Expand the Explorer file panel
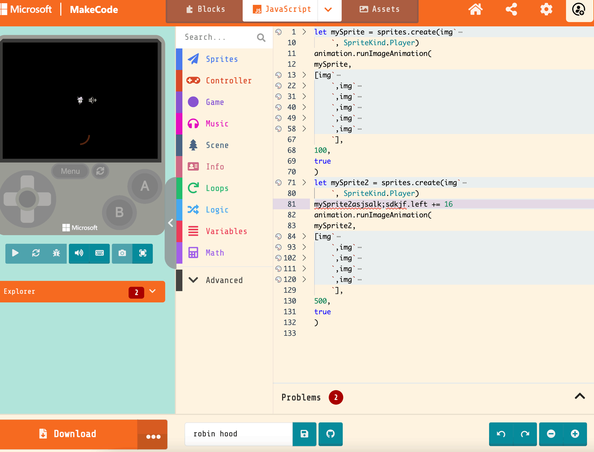Viewport: 594px width, 452px height. 152,291
